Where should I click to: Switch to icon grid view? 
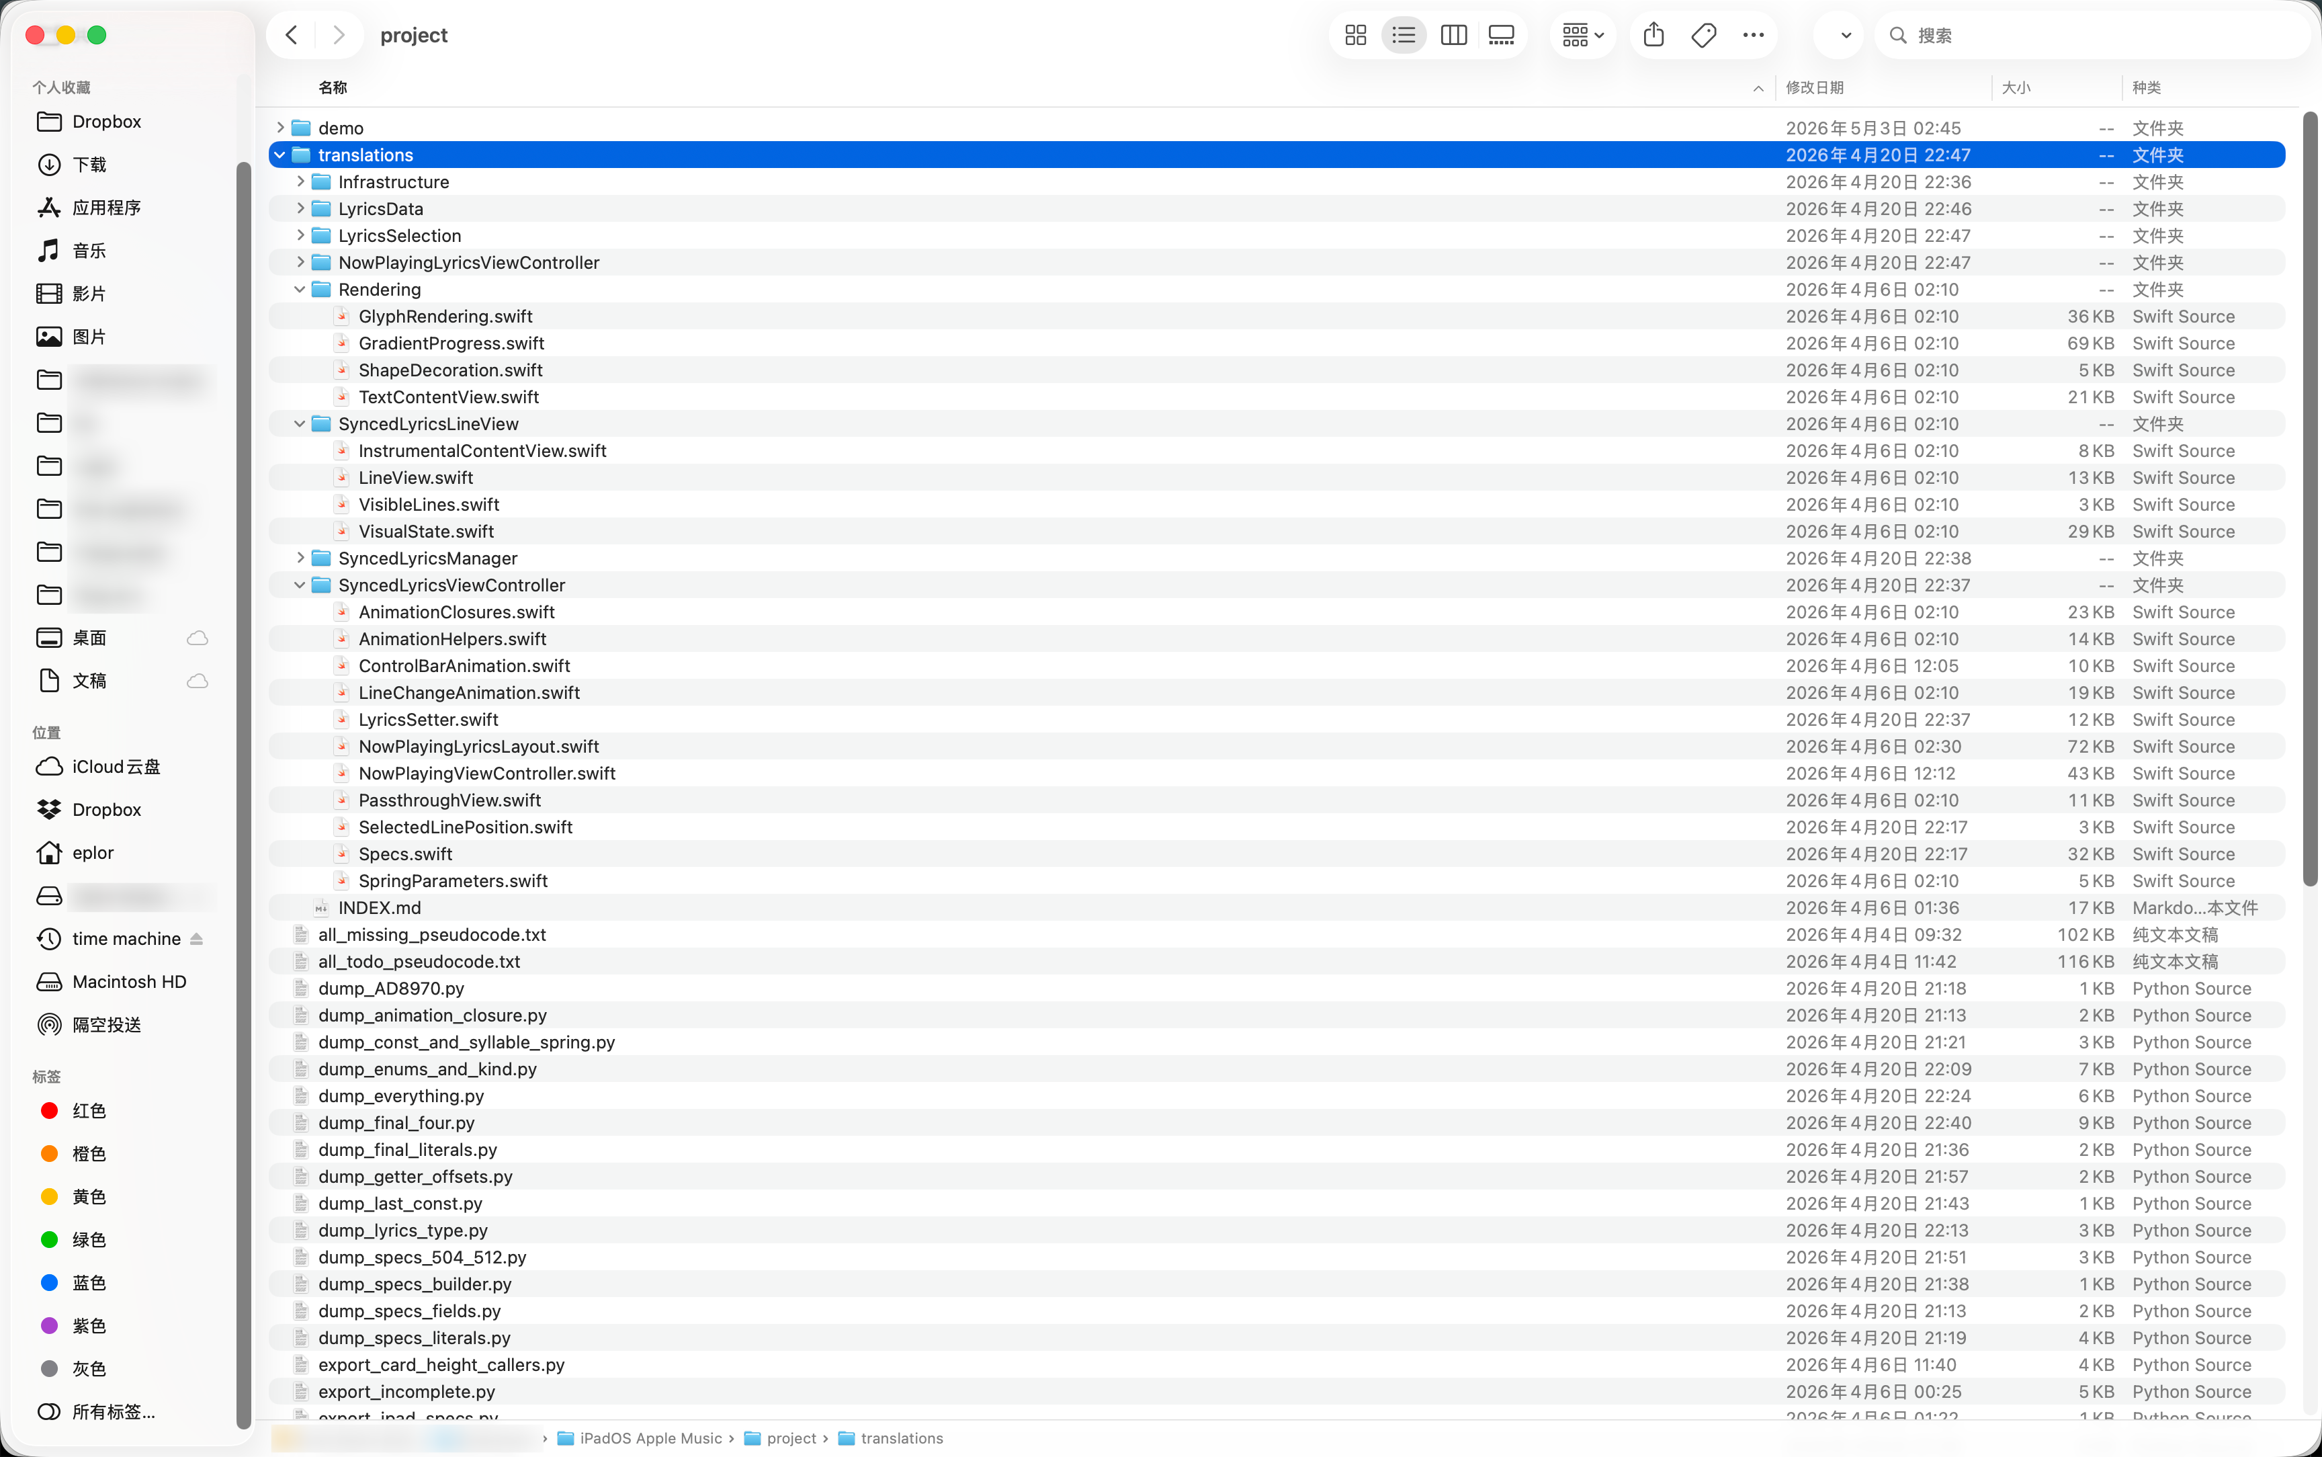(x=1355, y=36)
